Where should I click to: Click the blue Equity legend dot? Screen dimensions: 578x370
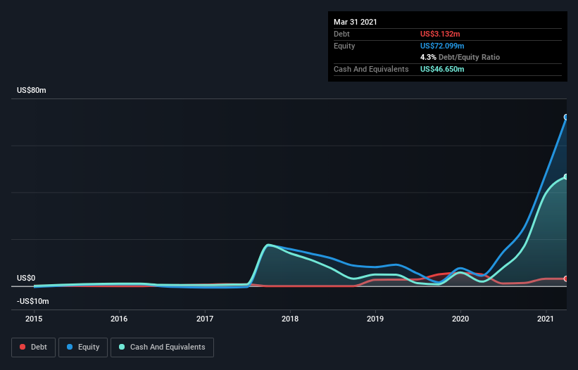click(x=70, y=347)
